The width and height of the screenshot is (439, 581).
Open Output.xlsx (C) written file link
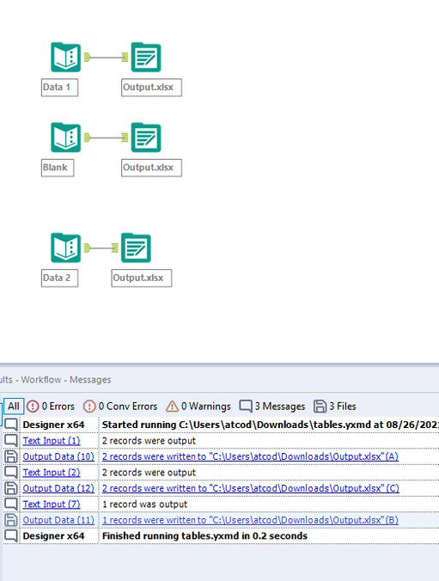pyautogui.click(x=251, y=488)
